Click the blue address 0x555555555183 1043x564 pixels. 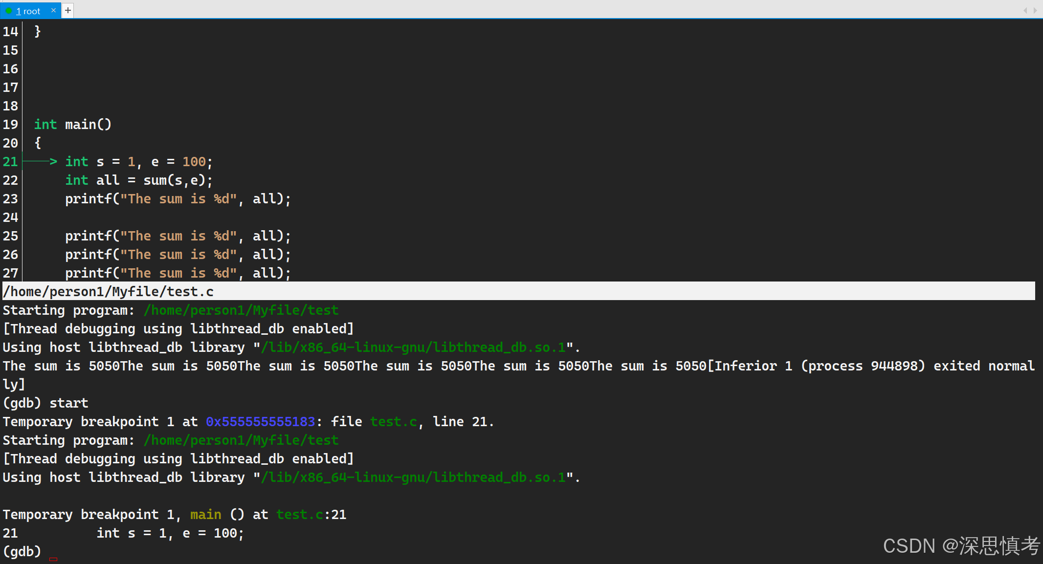[260, 422]
